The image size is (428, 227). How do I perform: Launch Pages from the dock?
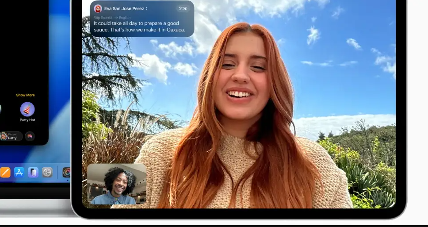pos(5,173)
